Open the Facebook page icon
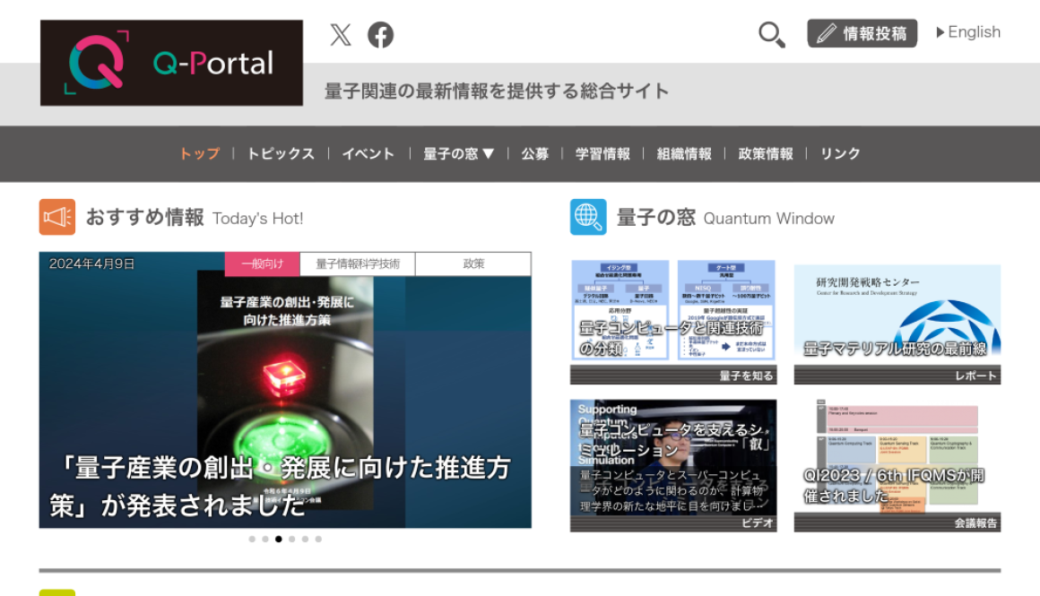This screenshot has height=596, width=1040. (x=381, y=34)
